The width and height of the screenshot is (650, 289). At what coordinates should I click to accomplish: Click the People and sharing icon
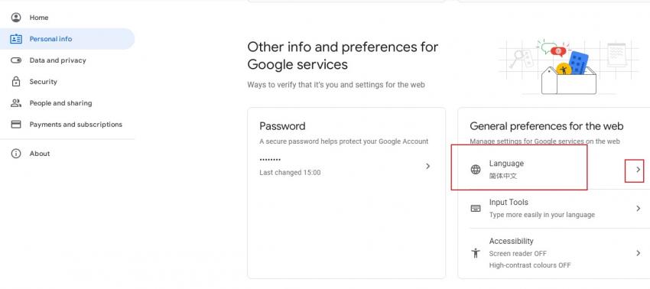[x=16, y=103]
